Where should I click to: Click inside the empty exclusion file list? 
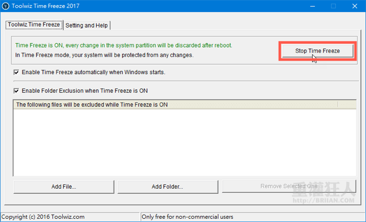183,141
